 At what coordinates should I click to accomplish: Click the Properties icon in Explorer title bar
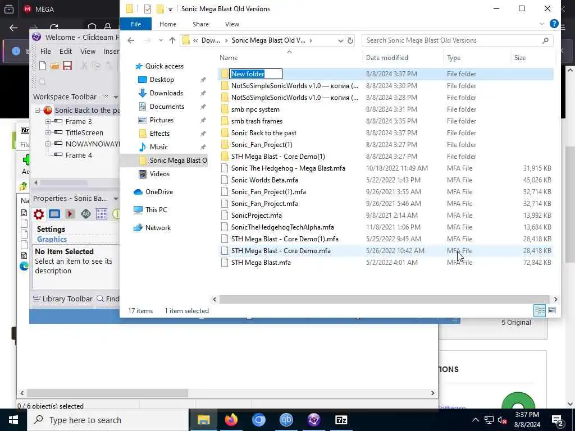coord(148,9)
